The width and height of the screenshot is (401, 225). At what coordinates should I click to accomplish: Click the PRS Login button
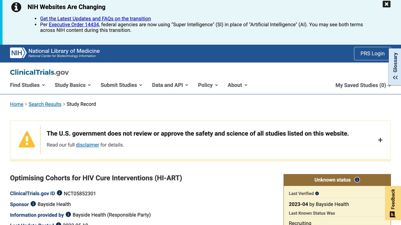372,53
